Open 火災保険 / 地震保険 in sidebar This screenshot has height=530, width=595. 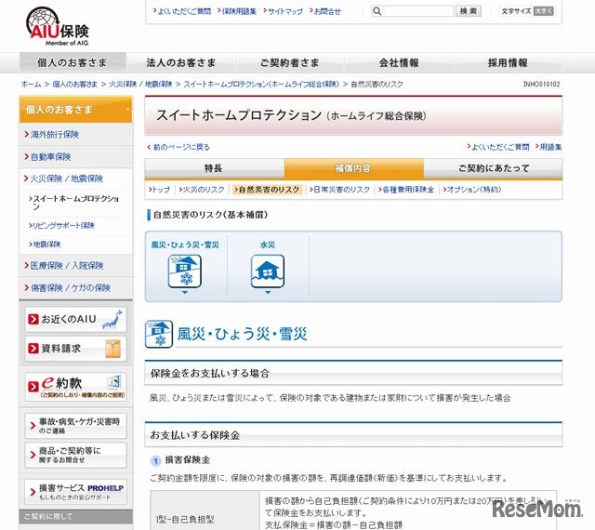pos(75,179)
